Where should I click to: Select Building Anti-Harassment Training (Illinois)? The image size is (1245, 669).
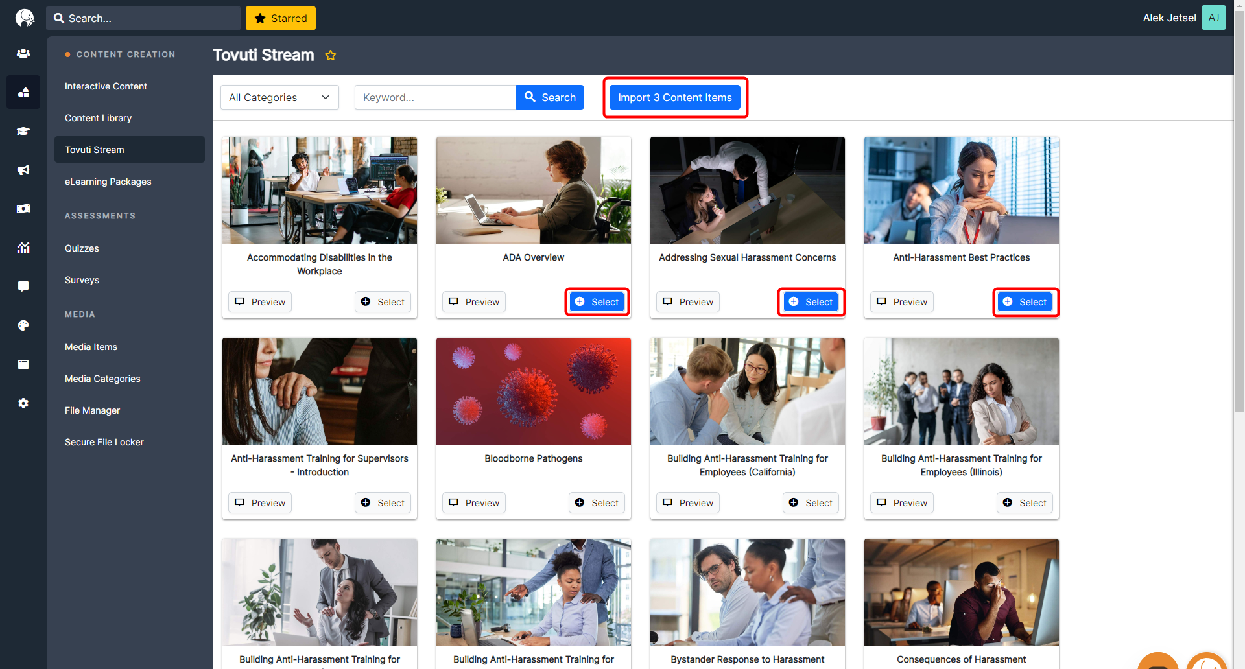1025,503
